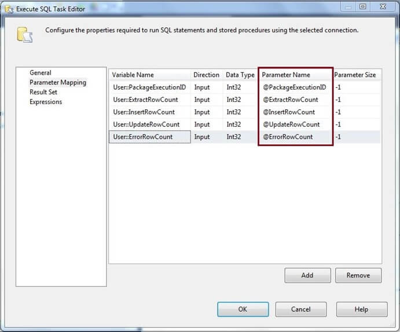Click the Parameter Size column header

point(357,75)
